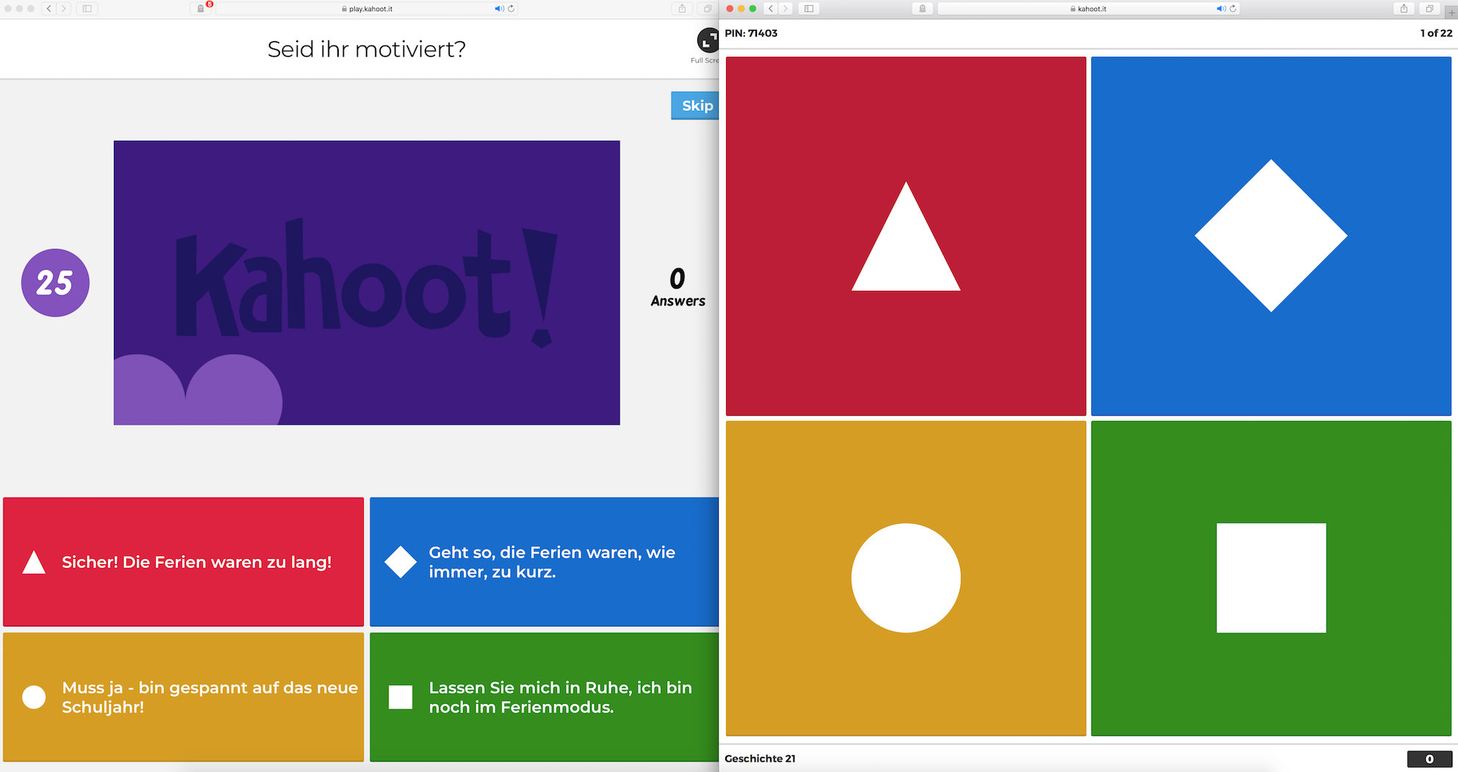Select green square answer tile in player window

1271,578
